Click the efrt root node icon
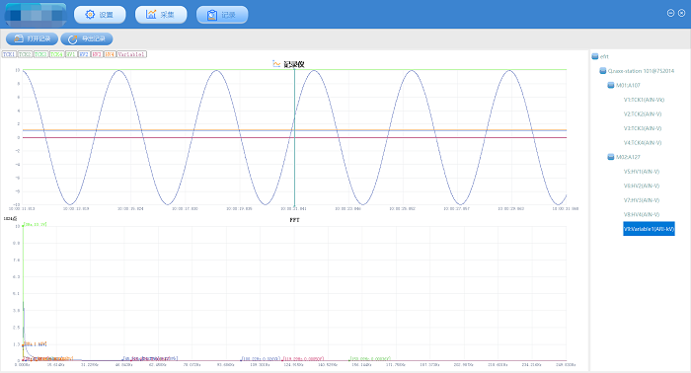The height and width of the screenshot is (373, 691). click(595, 56)
